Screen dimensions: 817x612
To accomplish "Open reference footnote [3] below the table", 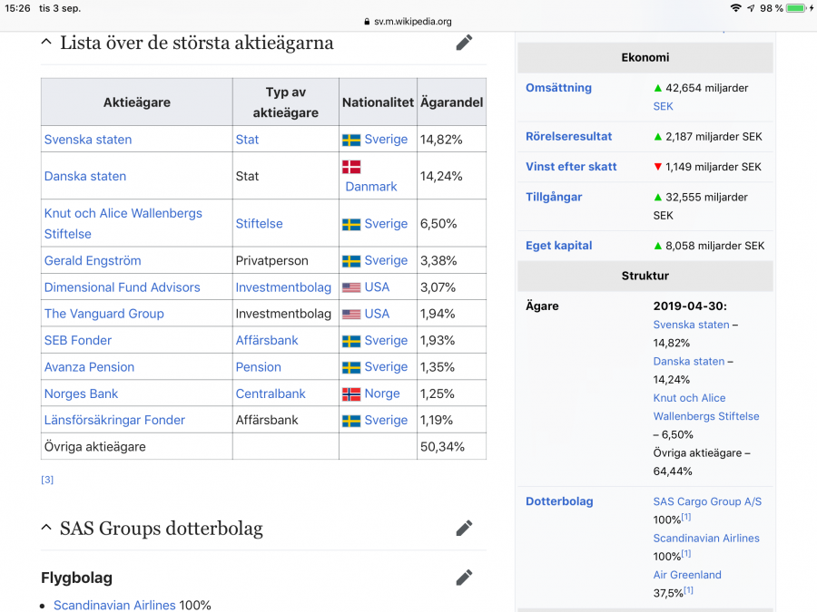I will coord(46,480).
